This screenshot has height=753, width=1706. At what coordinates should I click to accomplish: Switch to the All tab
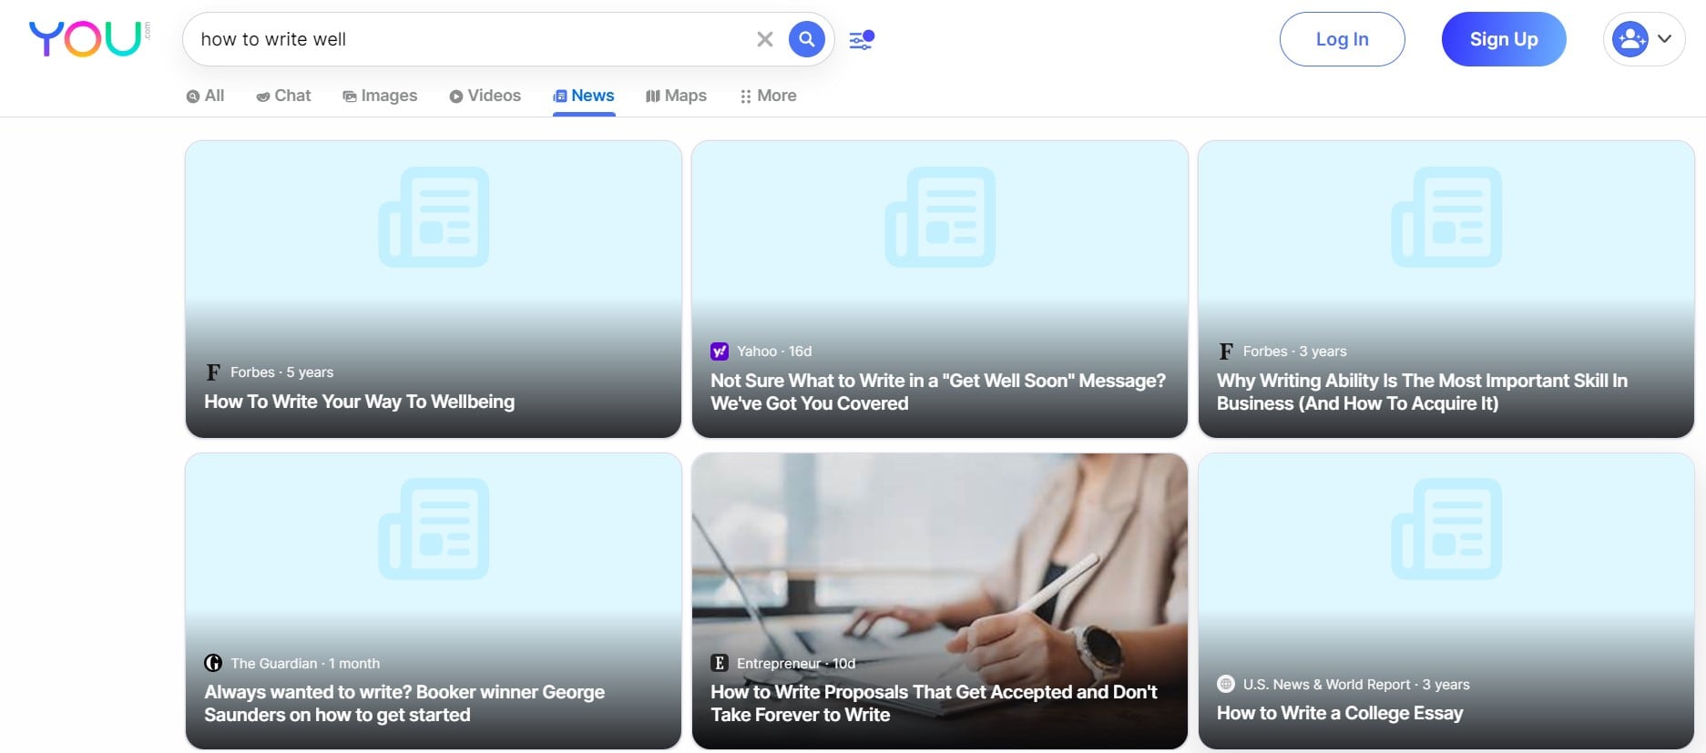pyautogui.click(x=206, y=96)
